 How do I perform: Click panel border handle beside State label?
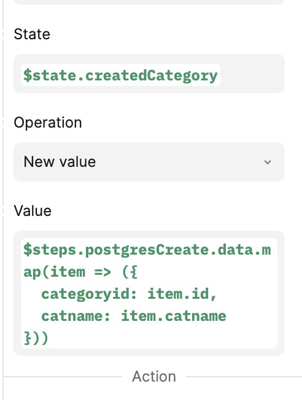point(3,34)
